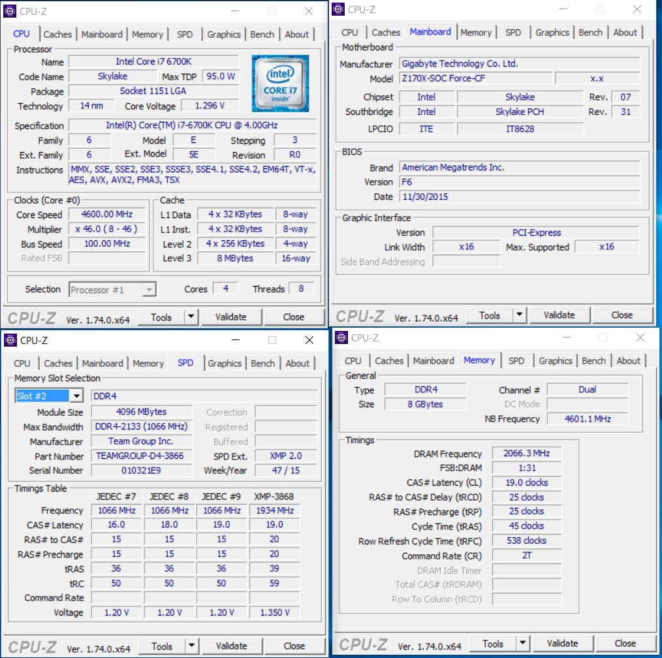The height and width of the screenshot is (658, 662).
Task: Click Close button in the Memory window
Action: tap(625, 644)
